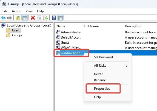Image resolution: width=157 pixels, height=111 pixels.
Task: Click the DefaultAccount user icon
Action: click(x=58, y=37)
